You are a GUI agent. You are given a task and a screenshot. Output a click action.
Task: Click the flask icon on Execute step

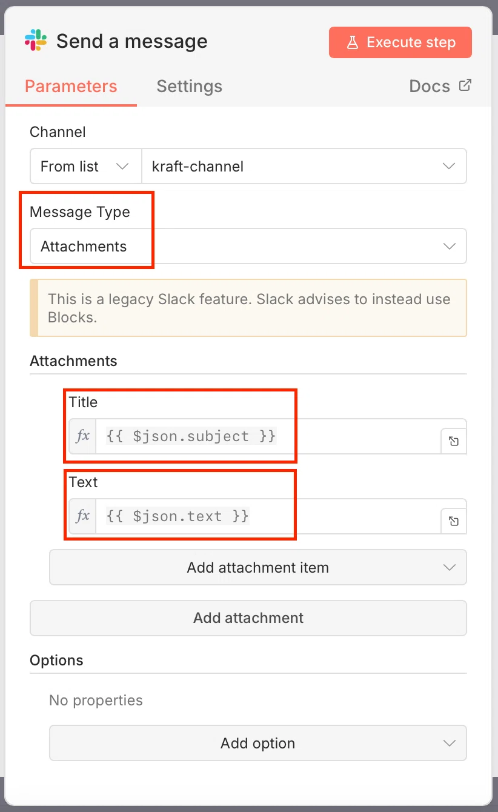[x=352, y=42]
